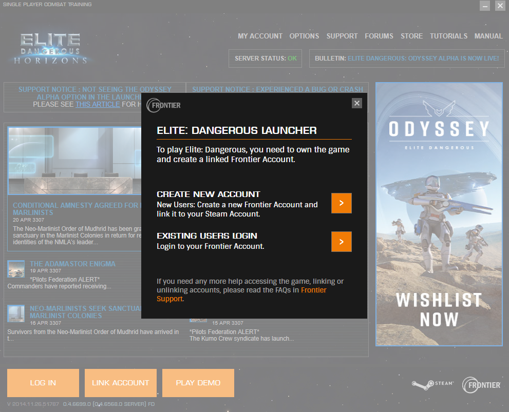Open the My Account menu
This screenshot has height=412, width=509.
coord(260,36)
